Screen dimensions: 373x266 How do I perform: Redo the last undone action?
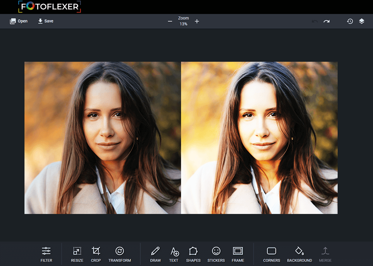pyautogui.click(x=326, y=21)
